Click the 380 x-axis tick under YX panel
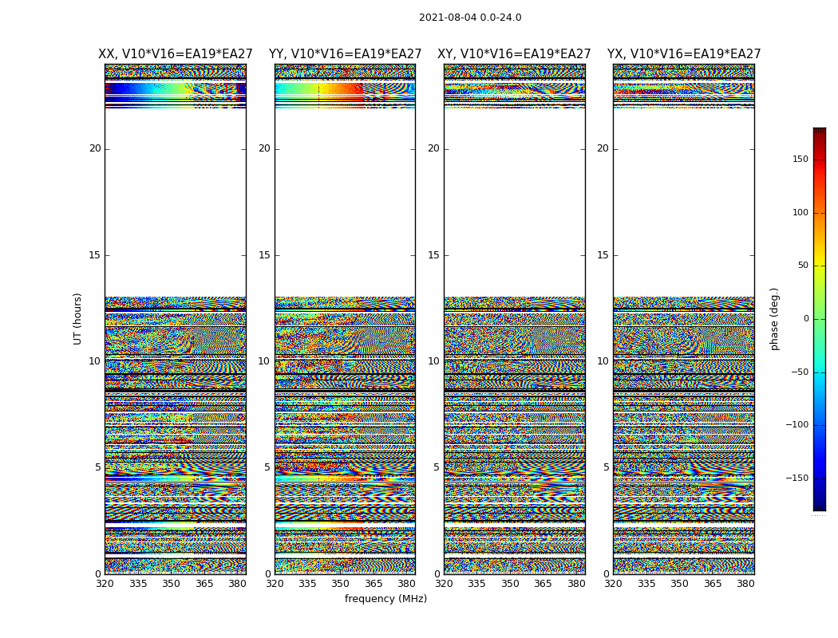 tap(745, 584)
